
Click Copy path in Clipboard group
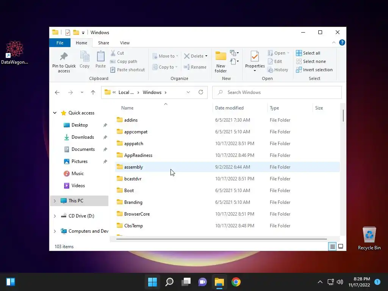coord(124,61)
